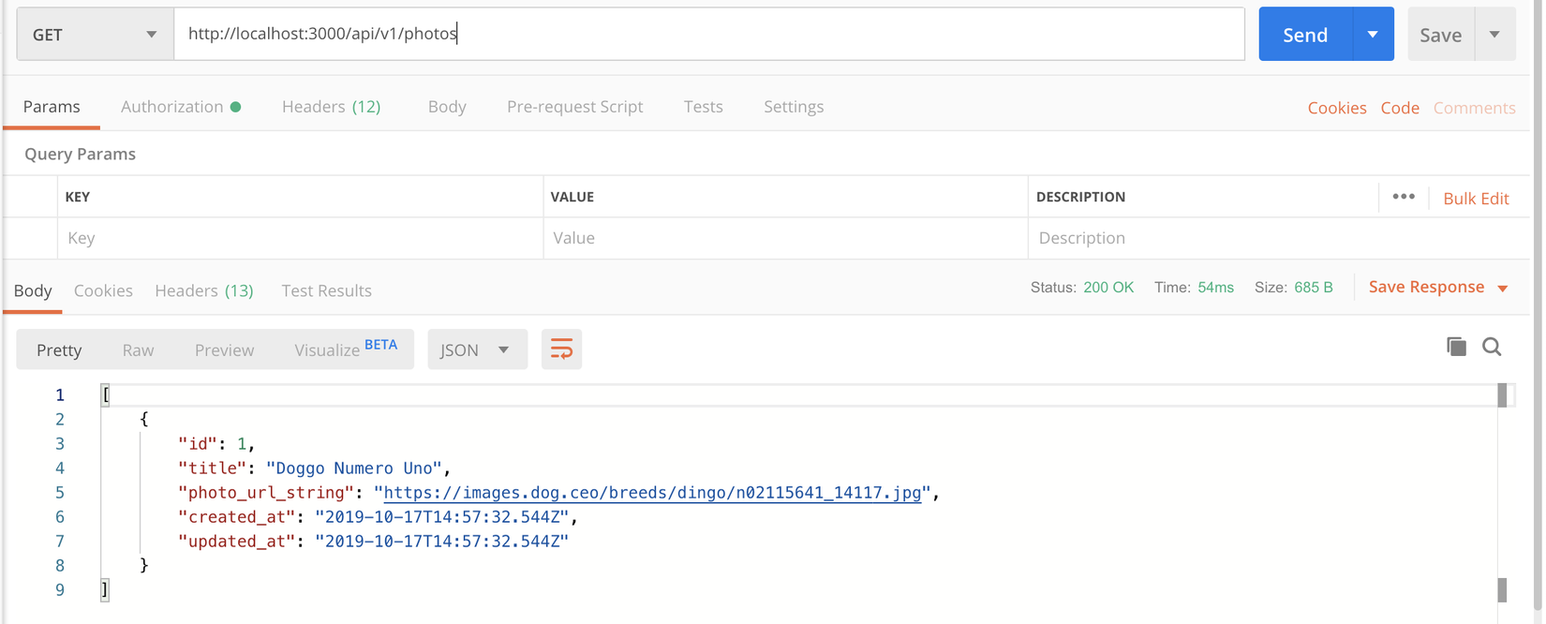Select the Pre-request Script tab
Viewport: 1546px width, 624px height.
[574, 107]
